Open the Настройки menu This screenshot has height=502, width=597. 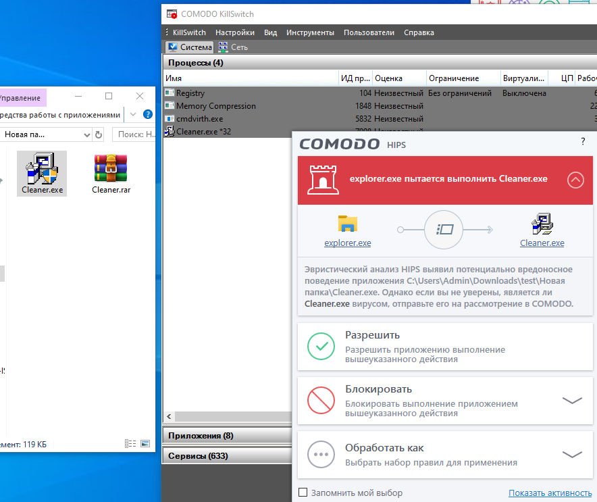coord(234,32)
